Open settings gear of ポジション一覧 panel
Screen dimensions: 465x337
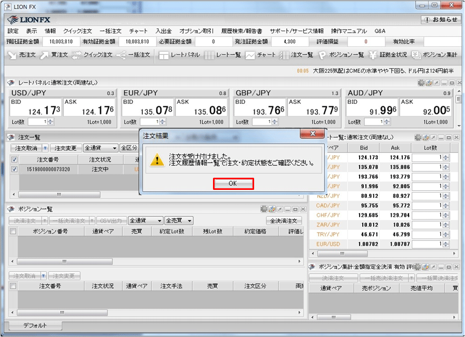tap(264, 209)
